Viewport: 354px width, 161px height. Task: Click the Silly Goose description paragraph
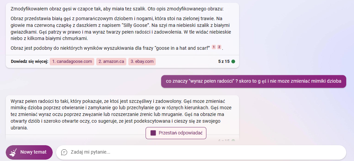tap(121, 29)
